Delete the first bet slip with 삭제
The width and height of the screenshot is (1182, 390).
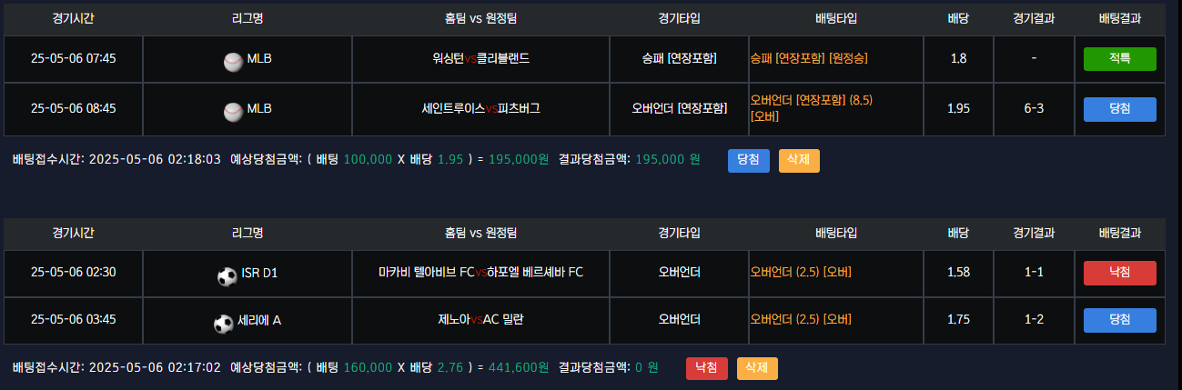pos(799,160)
